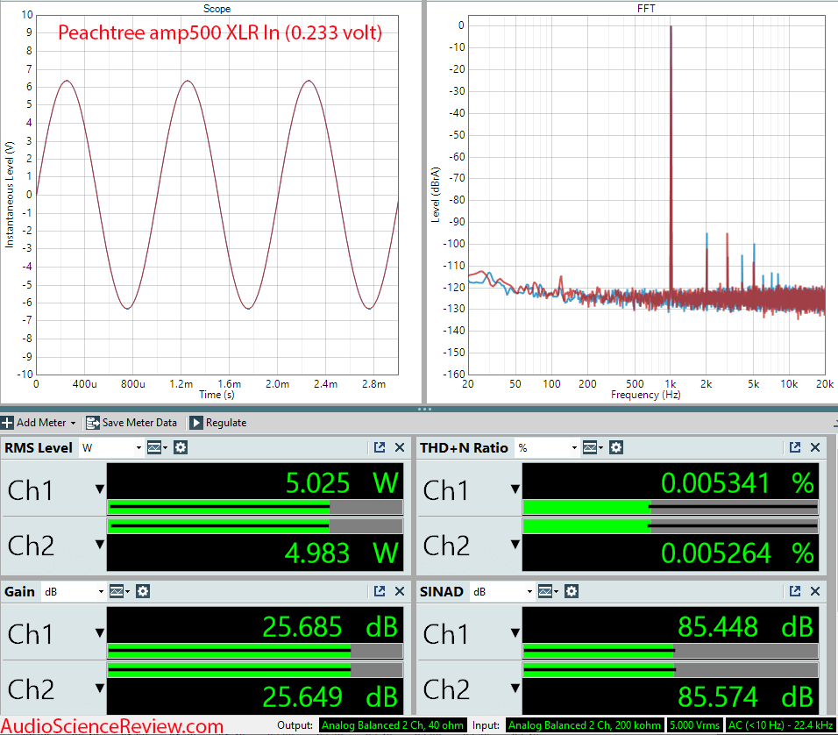This screenshot has height=735, width=838.
Task: Expand RMS Level Ch2 options arrow
Action: pos(100,545)
